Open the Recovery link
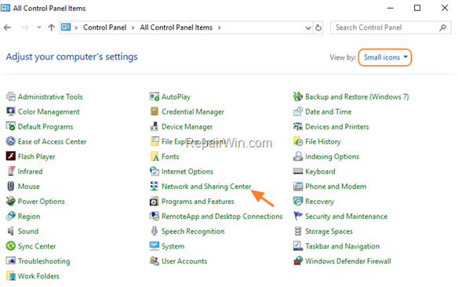The width and height of the screenshot is (458, 287). pos(319,202)
